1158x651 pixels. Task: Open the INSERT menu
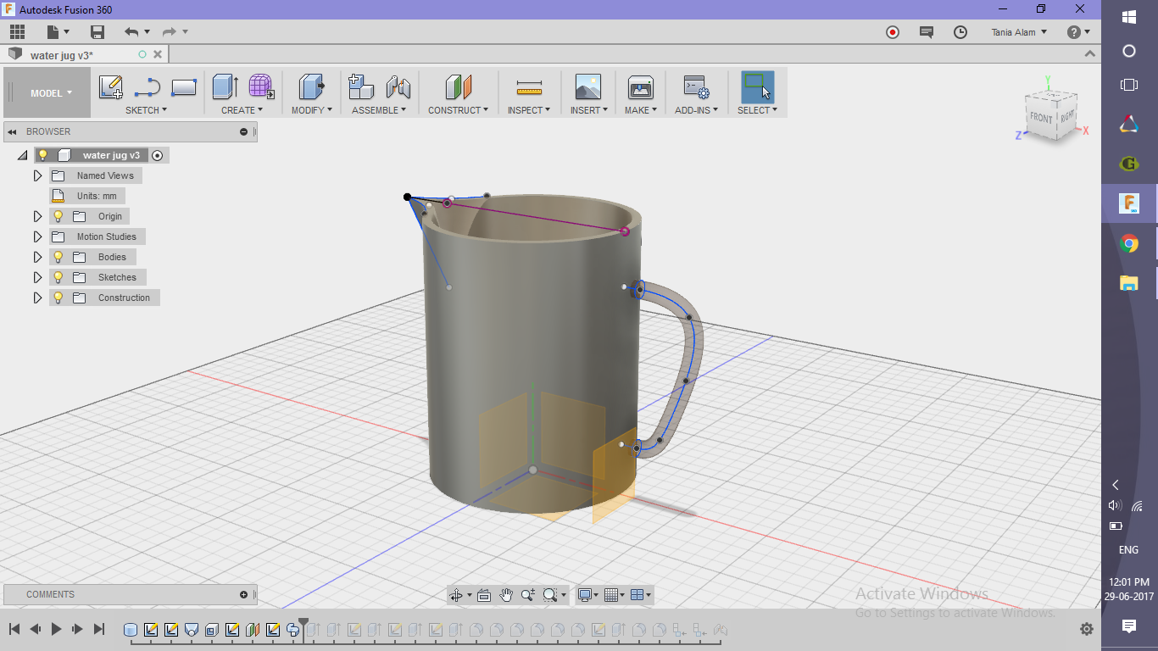(x=587, y=110)
